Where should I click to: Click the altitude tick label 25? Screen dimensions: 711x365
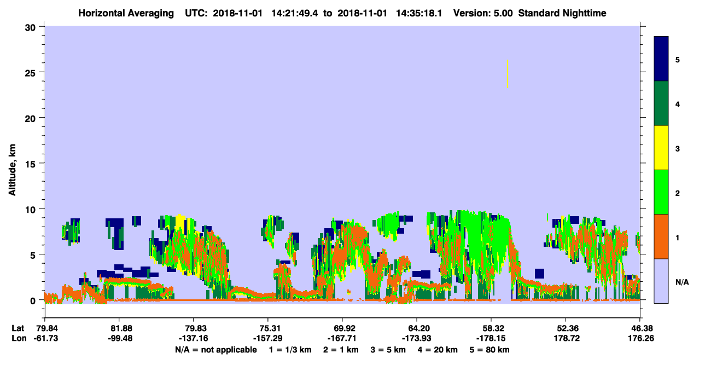[x=31, y=72]
